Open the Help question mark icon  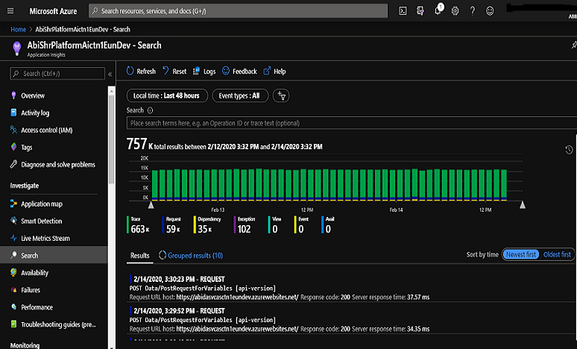pyautogui.click(x=473, y=11)
